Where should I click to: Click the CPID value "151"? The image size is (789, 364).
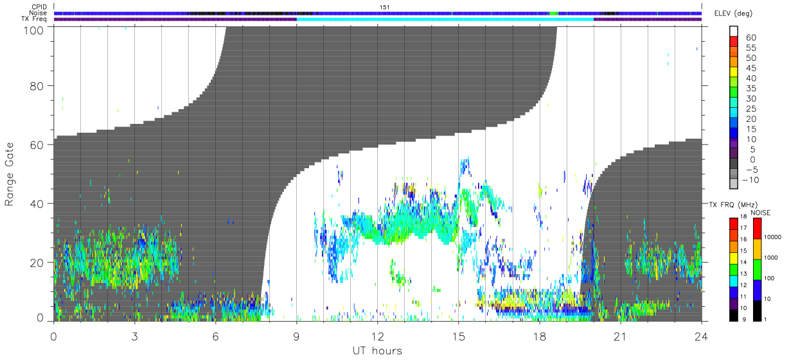coord(384,7)
